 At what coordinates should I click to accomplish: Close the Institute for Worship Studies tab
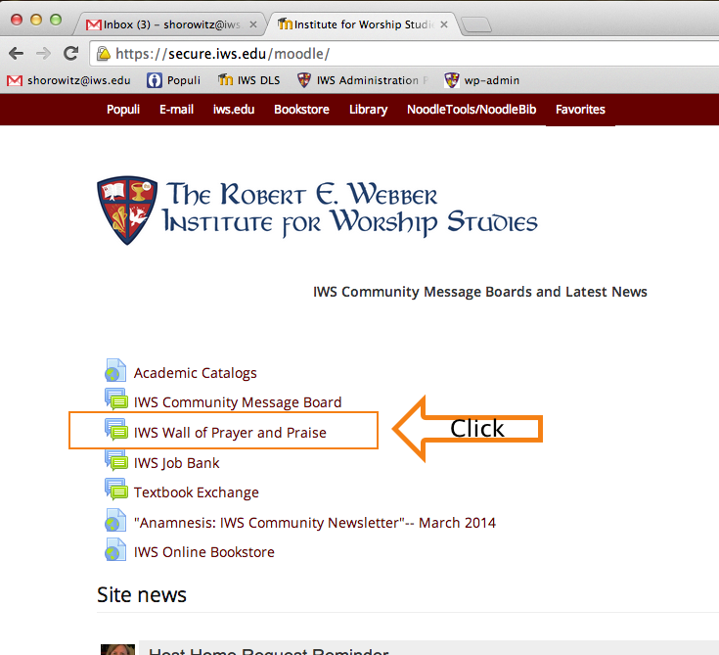pos(444,24)
